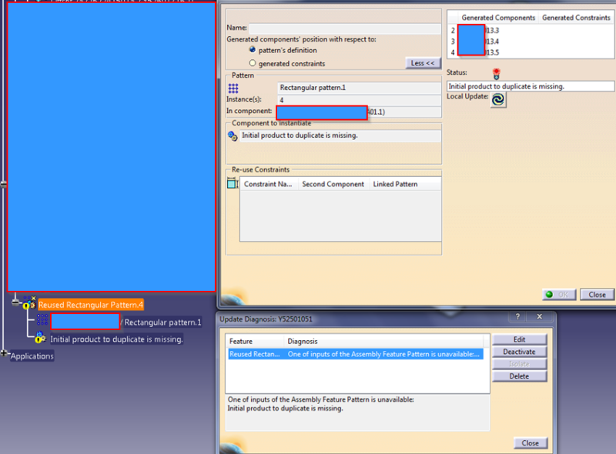
Task: Click the component to instantiate message field
Action: pyautogui.click(x=340, y=135)
